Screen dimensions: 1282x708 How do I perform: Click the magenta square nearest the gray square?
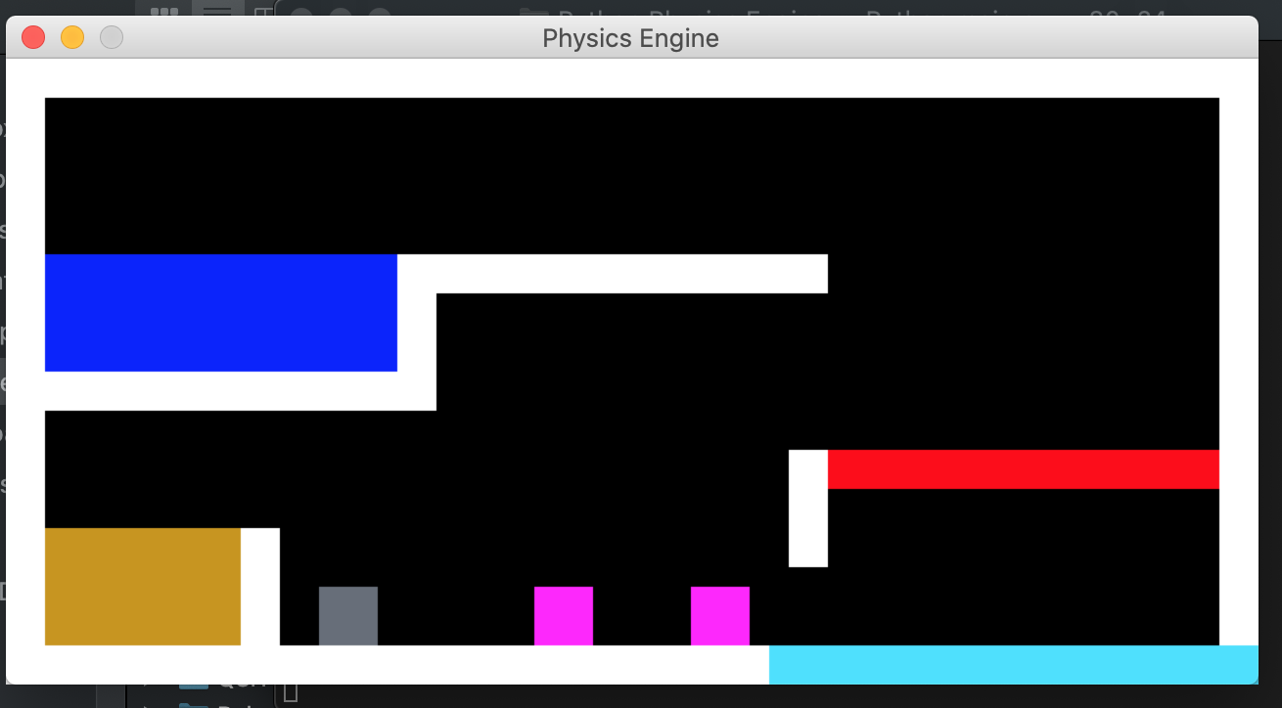(x=564, y=616)
